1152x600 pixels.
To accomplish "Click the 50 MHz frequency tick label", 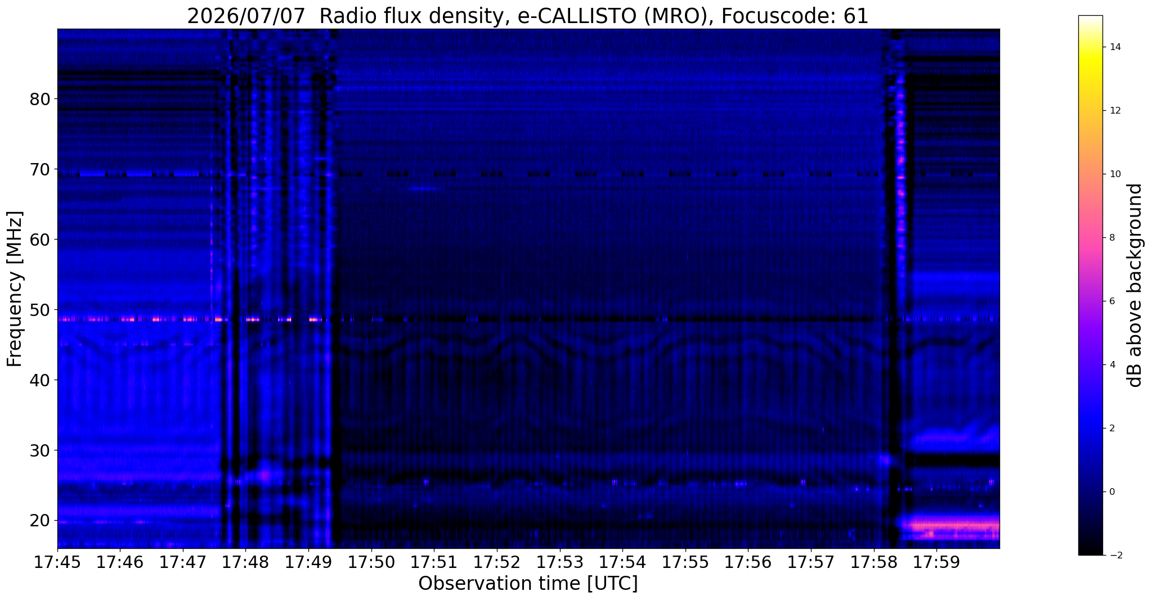I will (39, 310).
